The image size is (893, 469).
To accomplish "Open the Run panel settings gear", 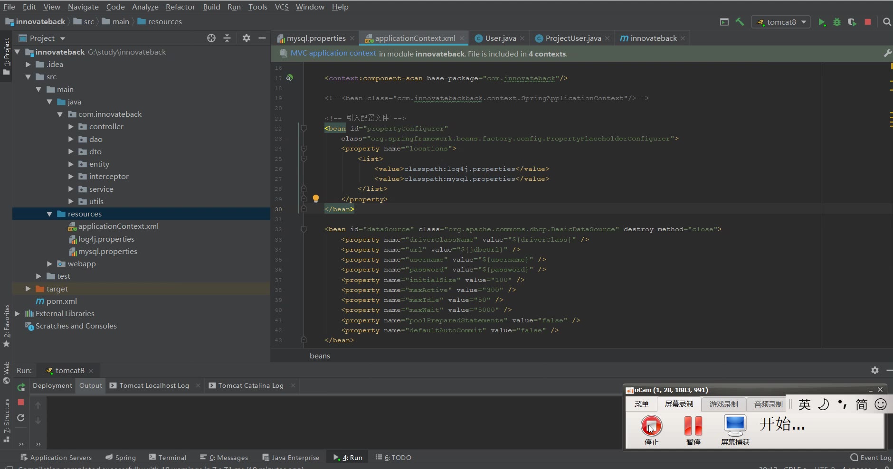I will coord(875,370).
